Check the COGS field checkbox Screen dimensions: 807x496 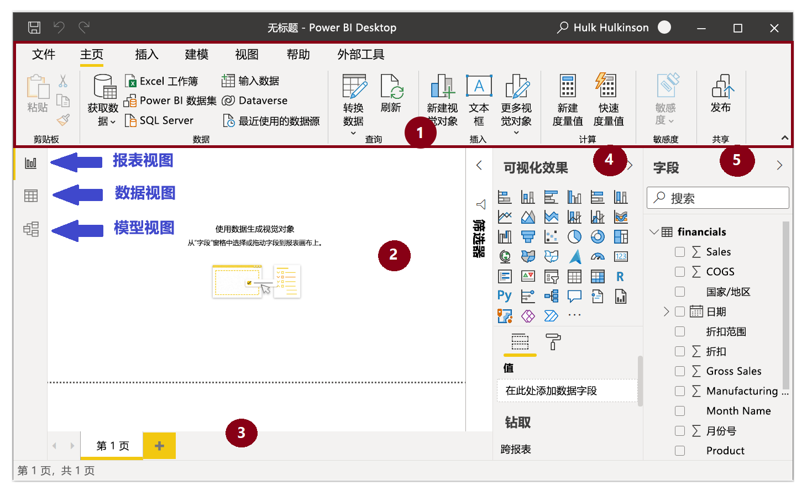point(680,272)
